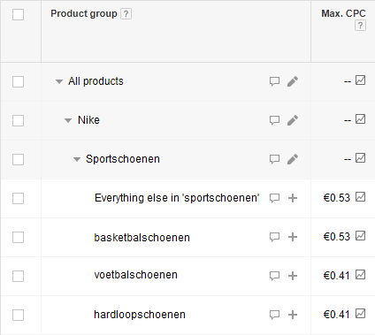Viewport: 375px width, 335px height.
Task: Collapse the Sportschoenen subgroup
Action: point(77,159)
